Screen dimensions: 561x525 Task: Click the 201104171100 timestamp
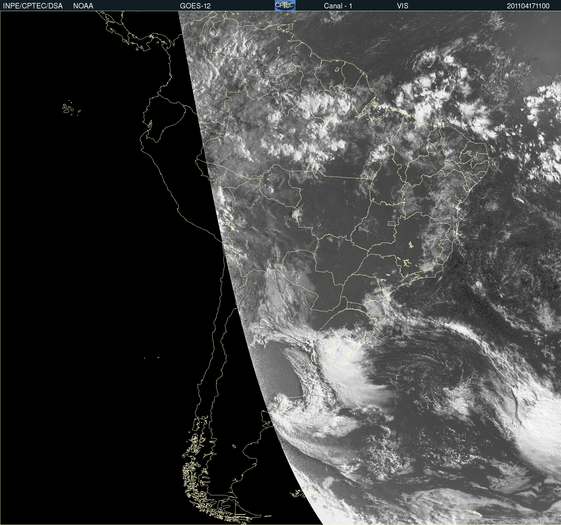tap(528, 6)
